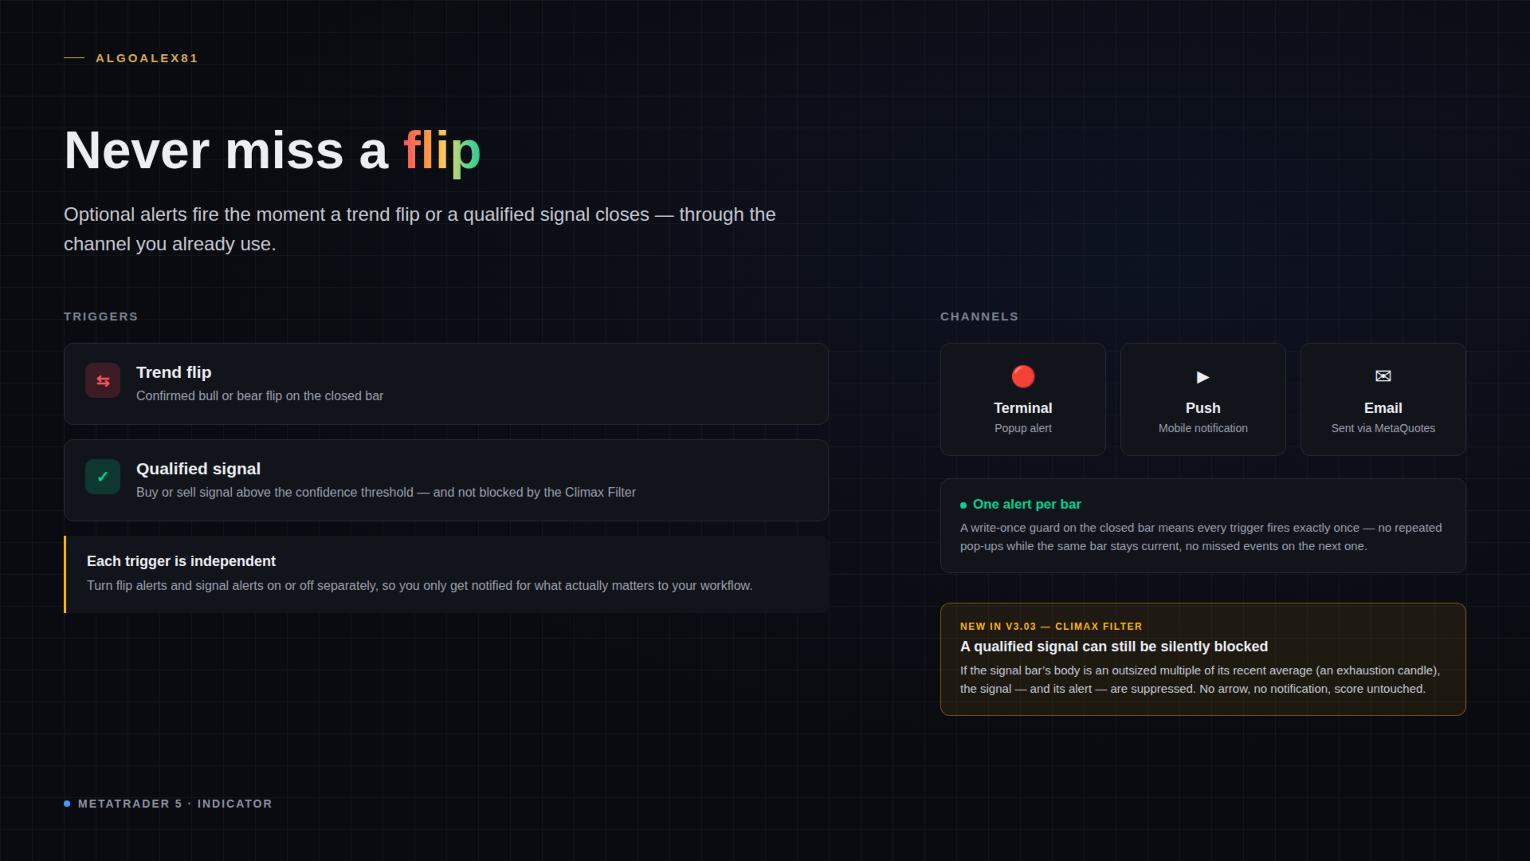This screenshot has height=861, width=1530.
Task: Open the Email Sent via MetaQuotes card
Action: [1383, 399]
